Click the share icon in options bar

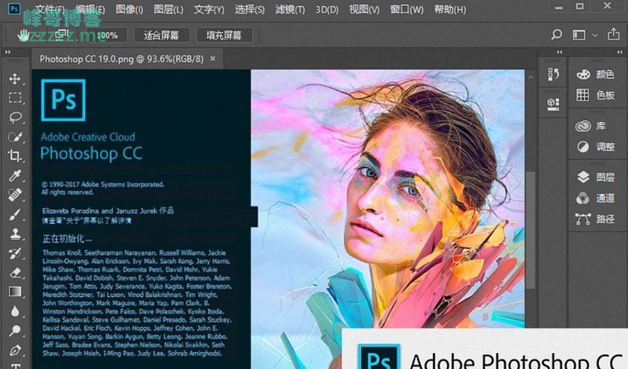tap(613, 35)
